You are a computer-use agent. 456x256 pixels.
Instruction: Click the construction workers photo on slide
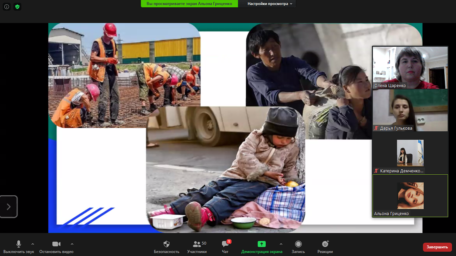pyautogui.click(x=124, y=75)
